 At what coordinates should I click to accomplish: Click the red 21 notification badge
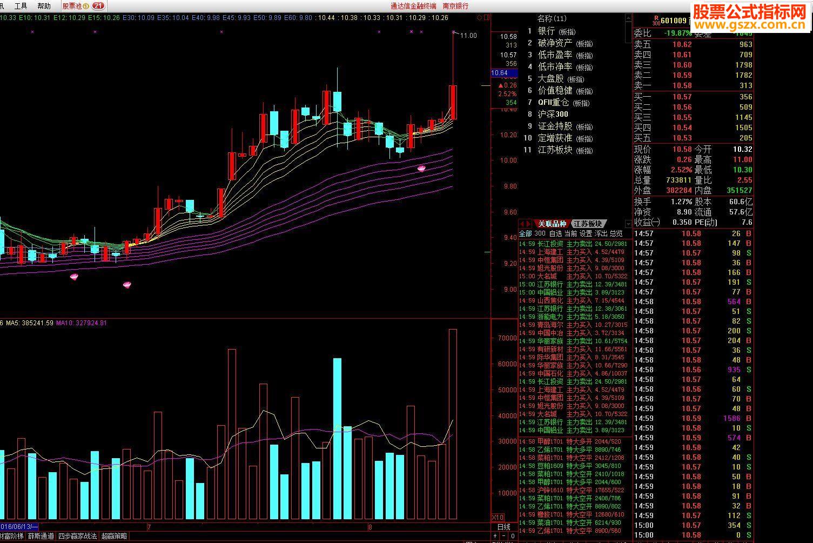[98, 6]
